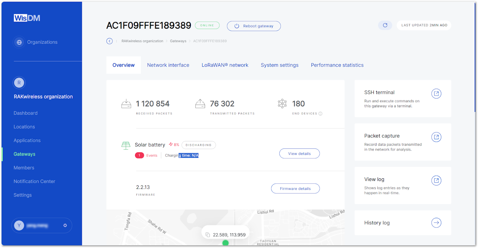Click the user settings gear icon
The image size is (478, 248).
[x=65, y=225]
